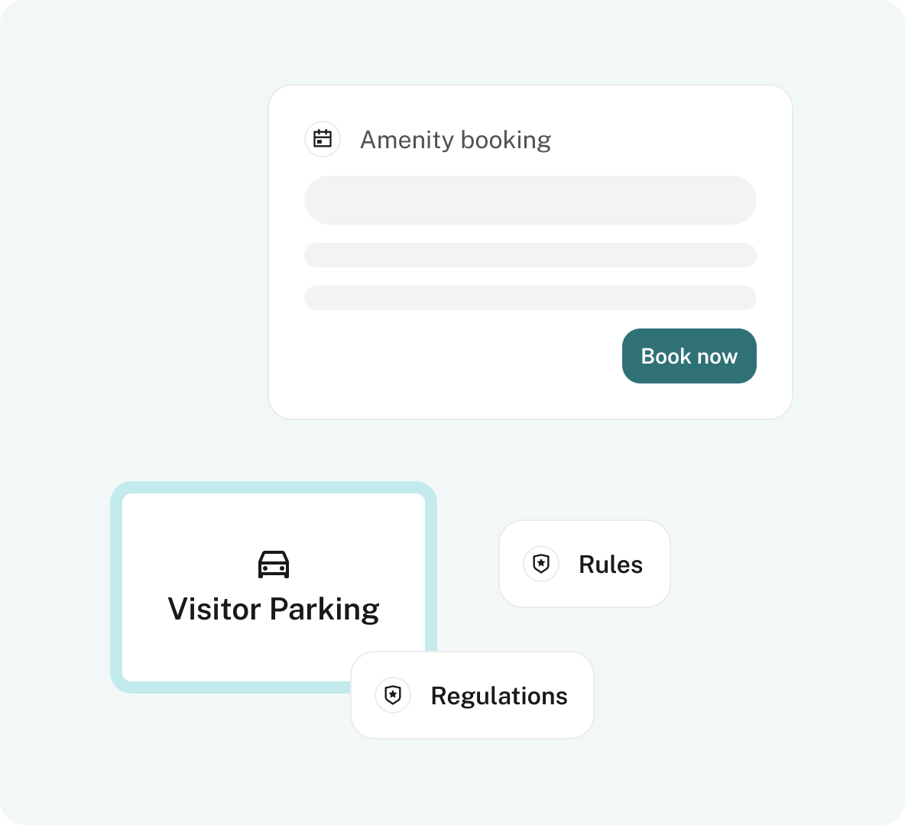The image size is (905, 825).
Task: Click the shield star icon in Rules chip
Action: [541, 564]
